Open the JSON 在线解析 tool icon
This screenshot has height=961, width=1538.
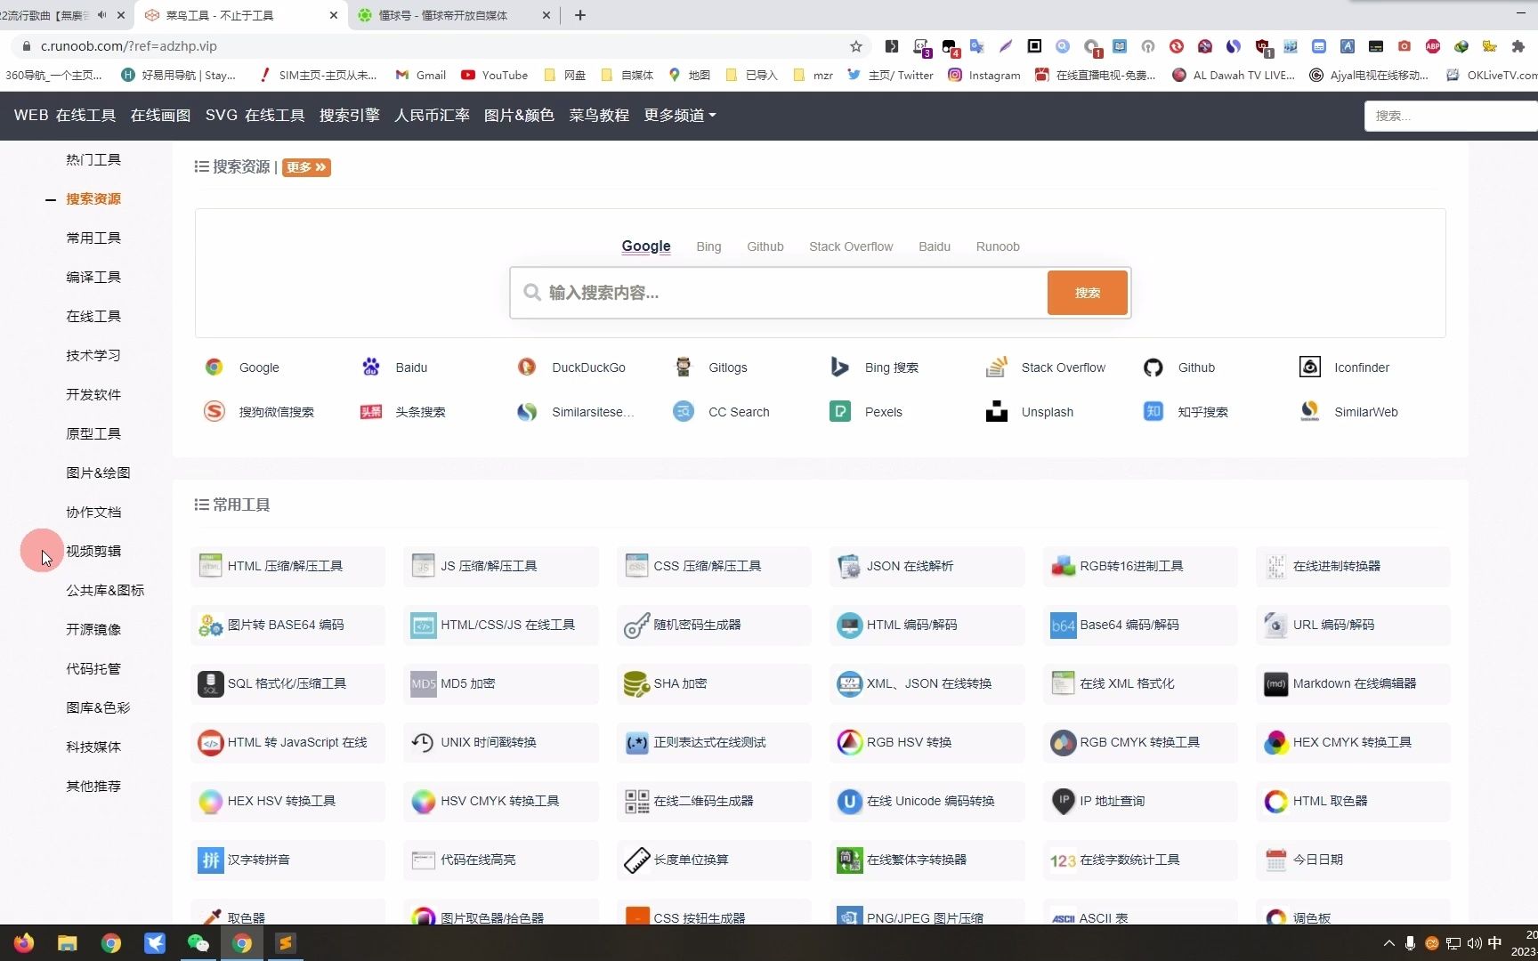(849, 566)
